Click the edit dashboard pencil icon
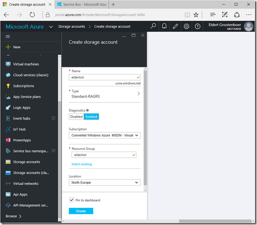Screen dimensions: 257x225 [x=175, y=26]
